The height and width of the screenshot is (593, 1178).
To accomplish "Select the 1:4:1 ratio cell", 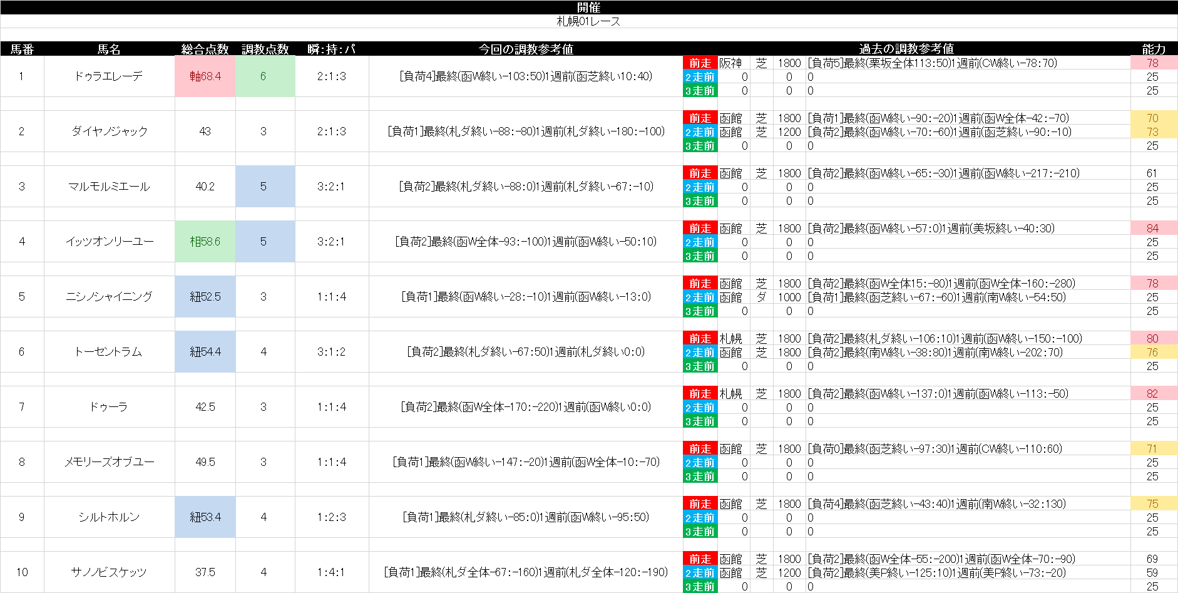I will point(331,572).
